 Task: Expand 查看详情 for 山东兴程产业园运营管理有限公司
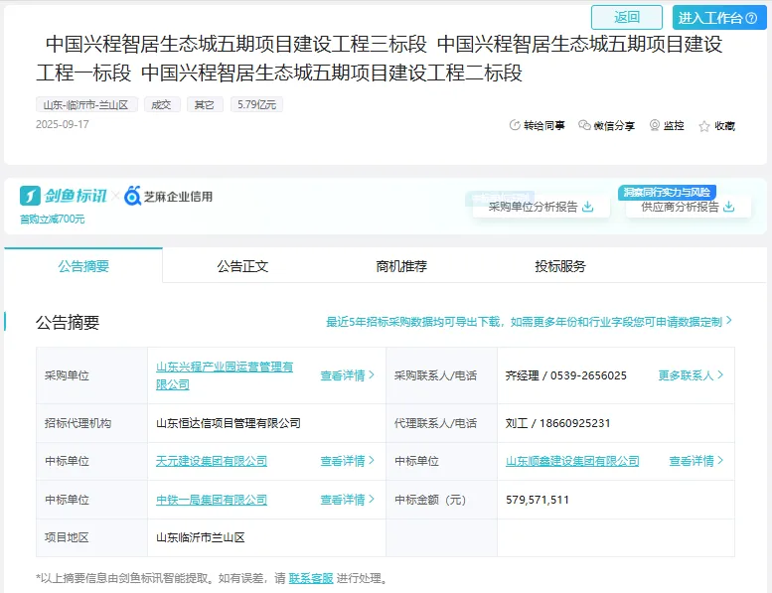coord(348,375)
